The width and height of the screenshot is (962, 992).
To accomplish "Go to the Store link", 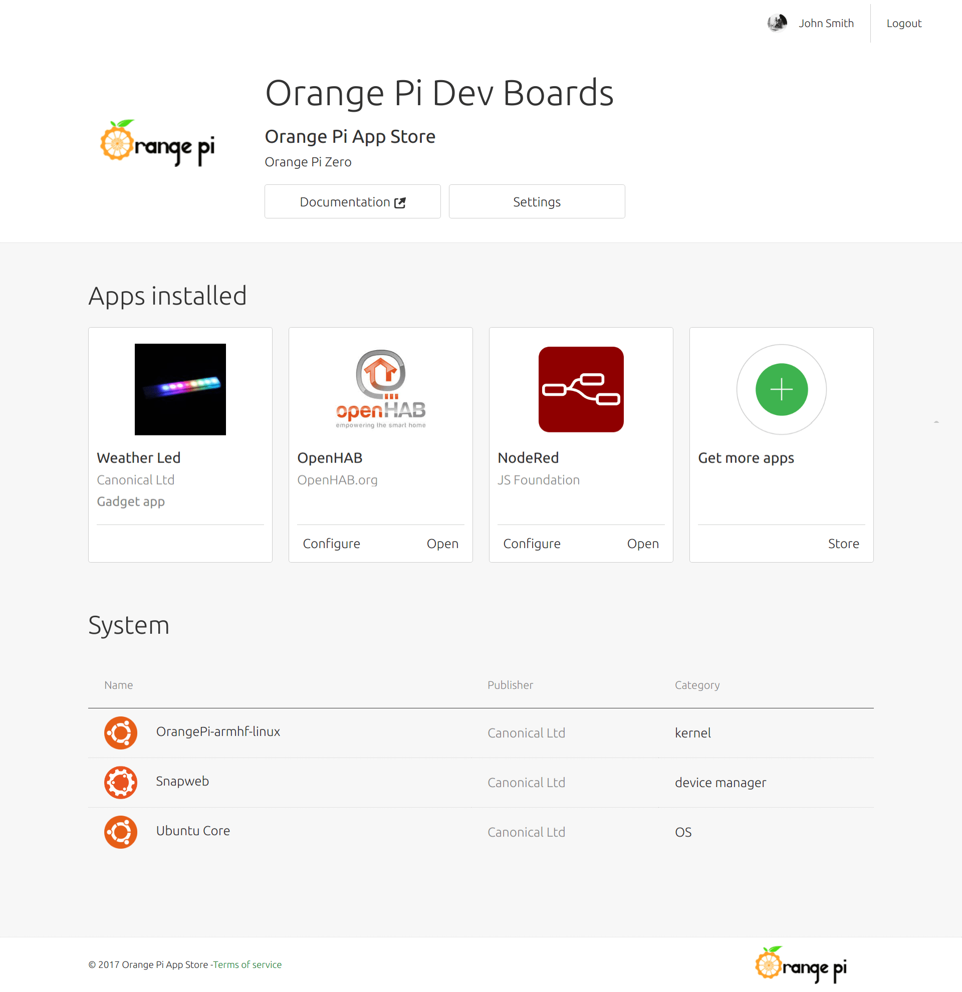I will click(x=843, y=544).
